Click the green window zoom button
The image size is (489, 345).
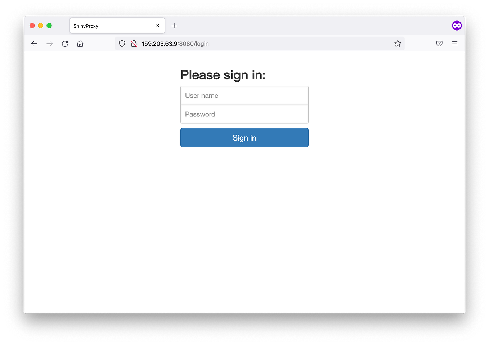pos(49,26)
